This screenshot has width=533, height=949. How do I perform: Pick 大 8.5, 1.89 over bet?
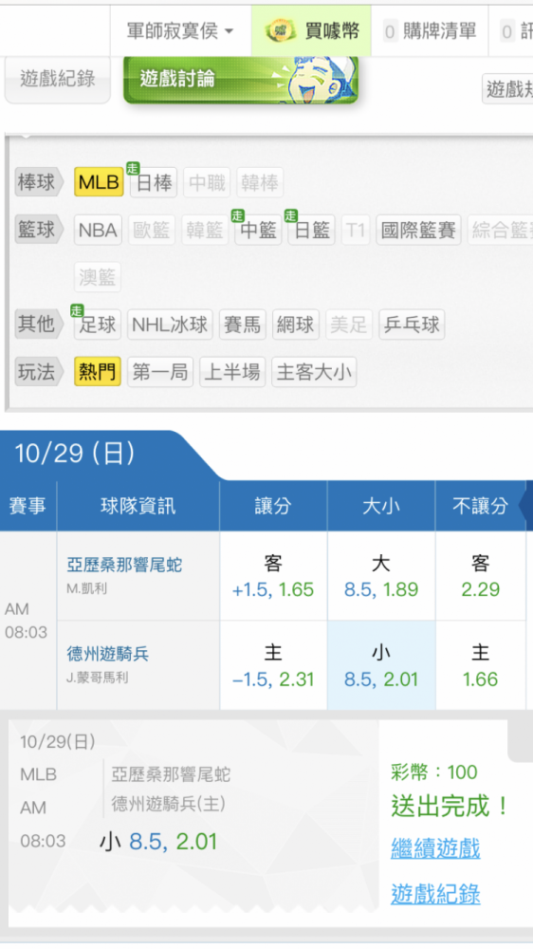pyautogui.click(x=381, y=576)
